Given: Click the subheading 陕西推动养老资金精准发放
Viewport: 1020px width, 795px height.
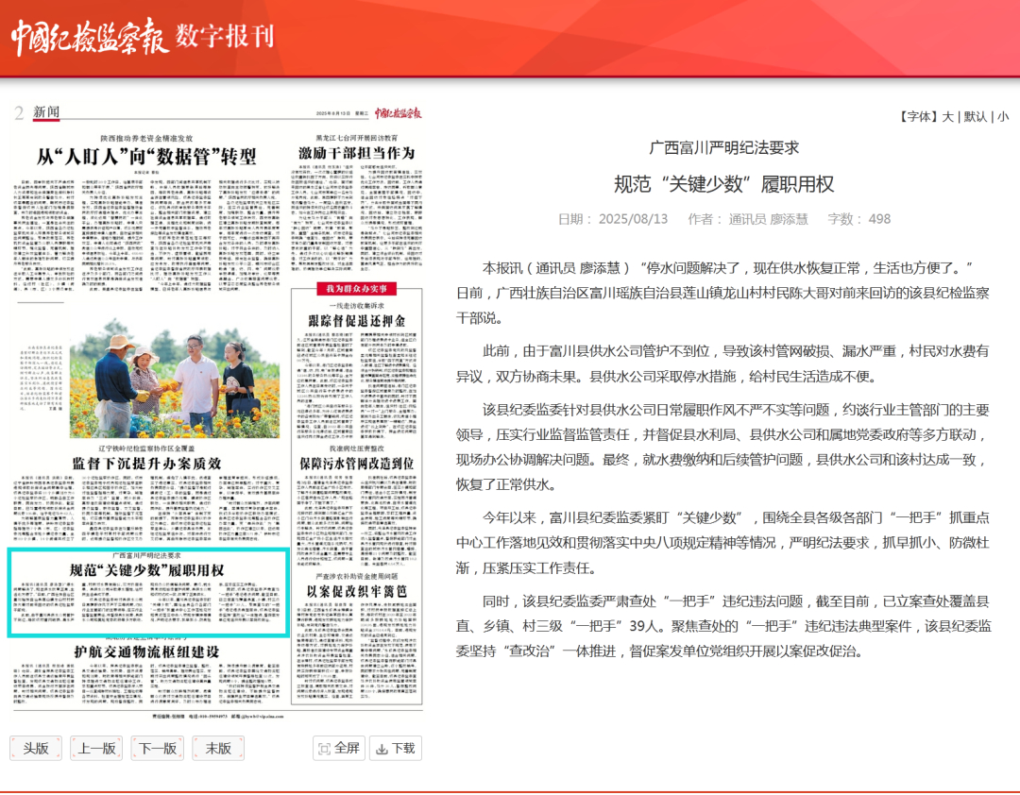Looking at the screenshot, I should tap(146, 139).
